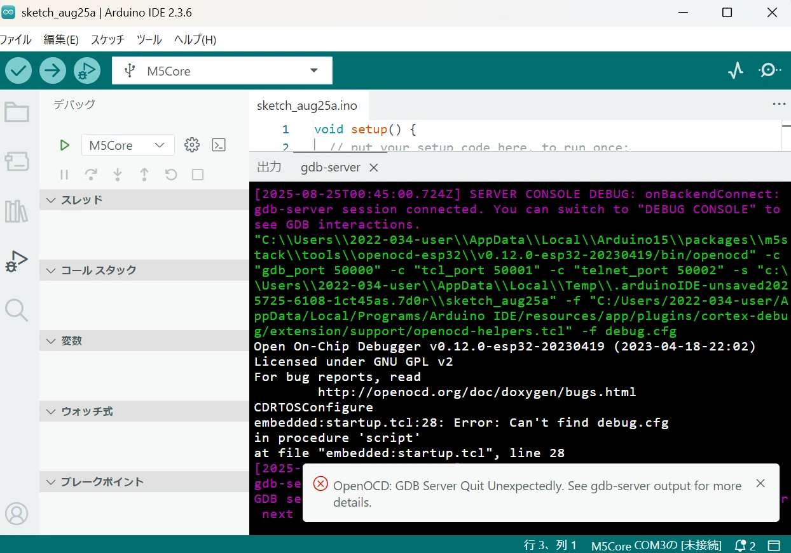Open the Serial Plotter
Image resolution: width=791 pixels, height=553 pixels.
coord(736,70)
